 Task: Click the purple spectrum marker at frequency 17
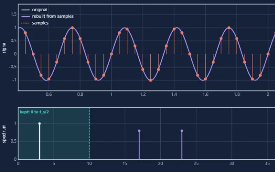click(139, 131)
